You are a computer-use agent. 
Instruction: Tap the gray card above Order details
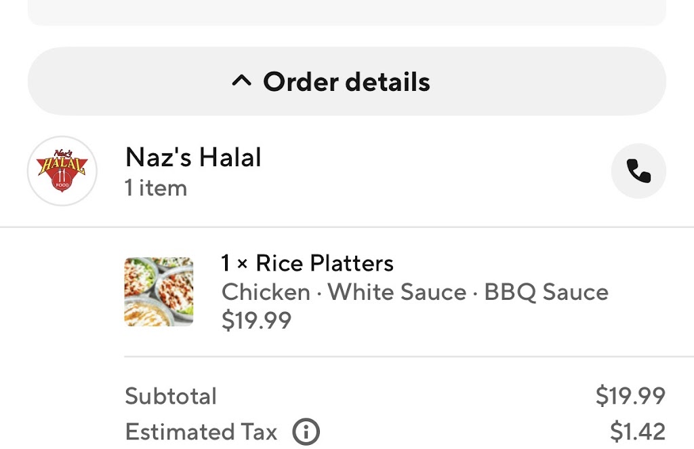coord(347,13)
